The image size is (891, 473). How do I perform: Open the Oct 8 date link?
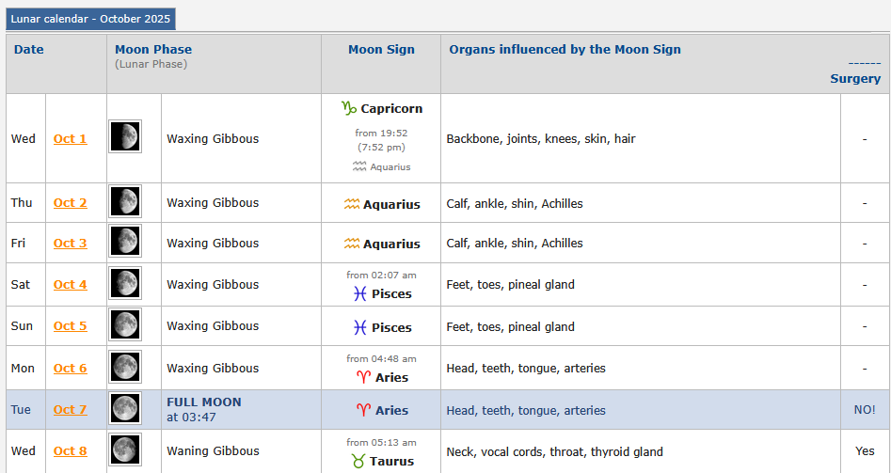pyautogui.click(x=70, y=450)
